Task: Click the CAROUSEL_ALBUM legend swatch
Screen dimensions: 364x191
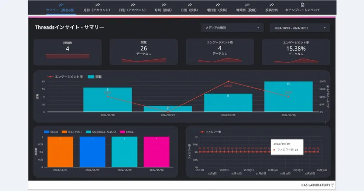Action: (88, 132)
